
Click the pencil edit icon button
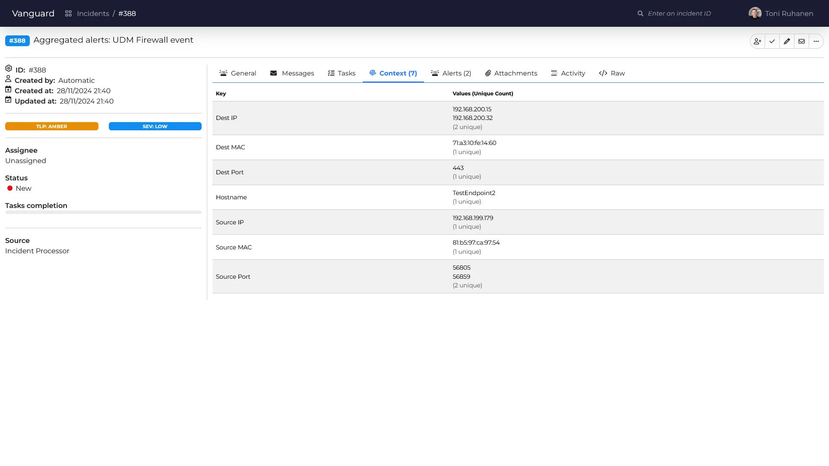787,41
